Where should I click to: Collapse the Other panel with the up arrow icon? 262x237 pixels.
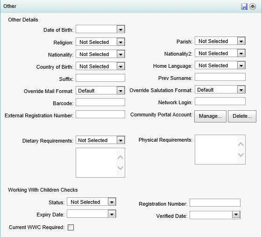(x=253, y=7)
